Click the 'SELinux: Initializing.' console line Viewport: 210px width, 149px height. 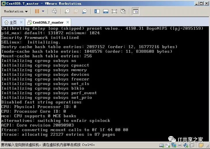pyautogui.click(x=31, y=42)
